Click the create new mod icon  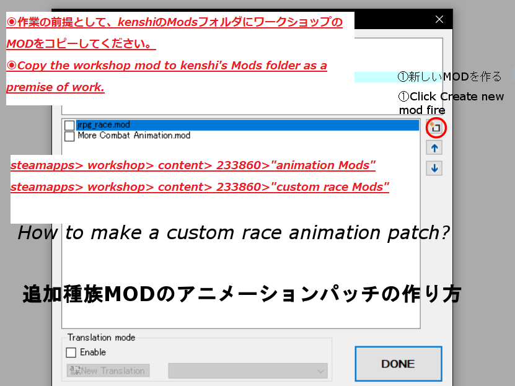coord(435,128)
